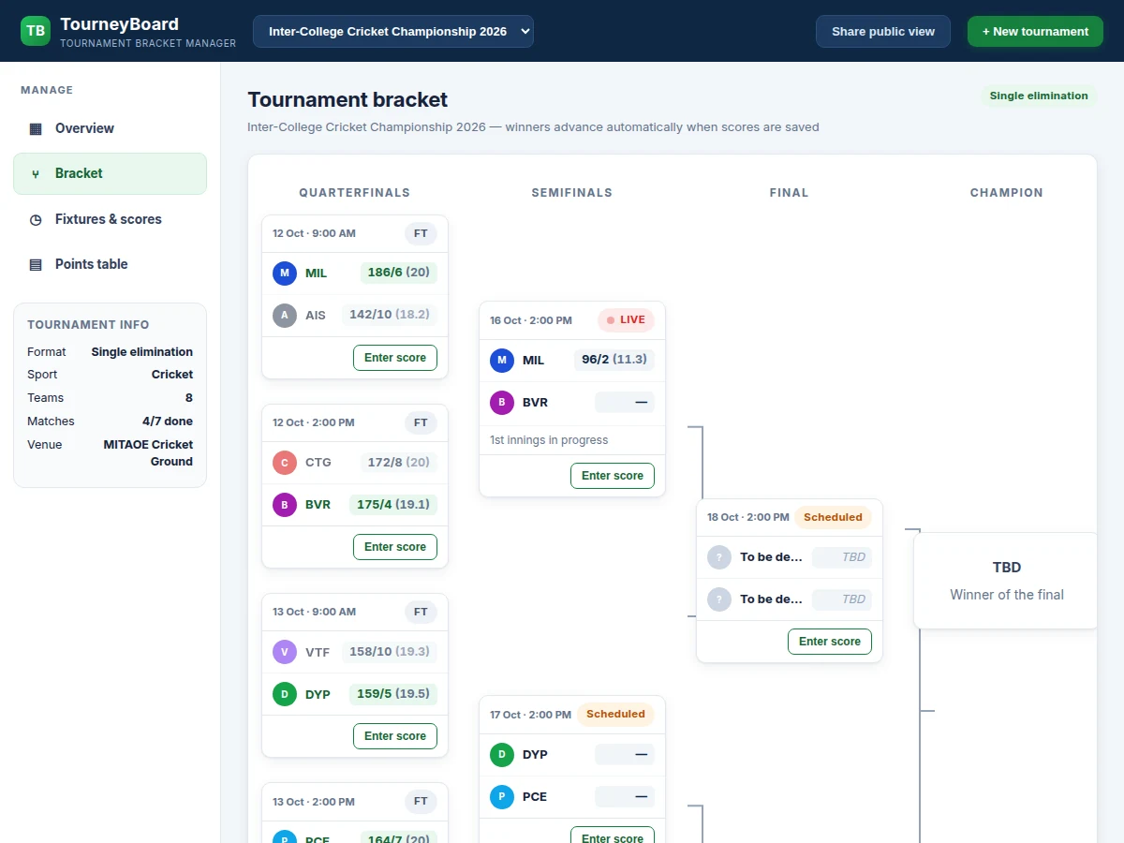
Task: Open the tournament selector dropdown
Action: pyautogui.click(x=393, y=31)
